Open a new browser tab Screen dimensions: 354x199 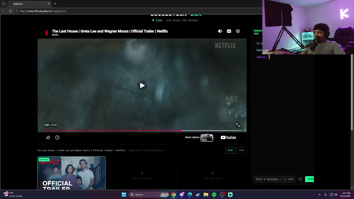click(55, 4)
